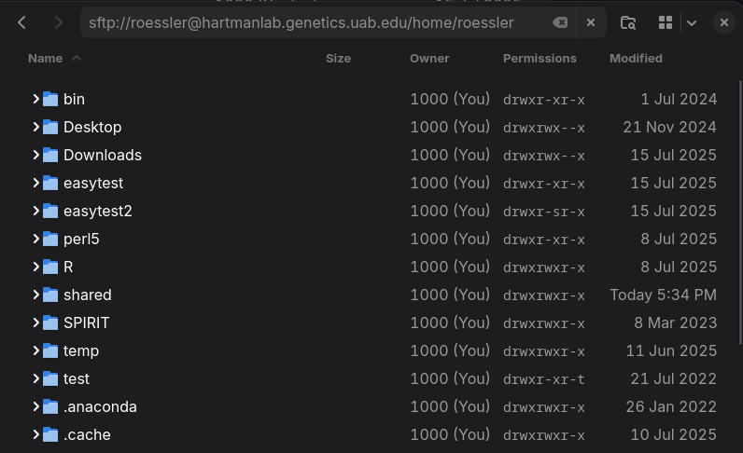Expand the perl5 folder row
This screenshot has height=453, width=743.
[x=35, y=239]
